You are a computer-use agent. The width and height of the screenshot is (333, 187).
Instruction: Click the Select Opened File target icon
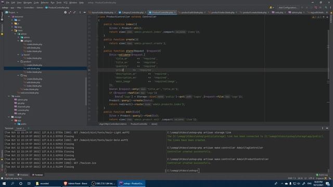(66, 12)
